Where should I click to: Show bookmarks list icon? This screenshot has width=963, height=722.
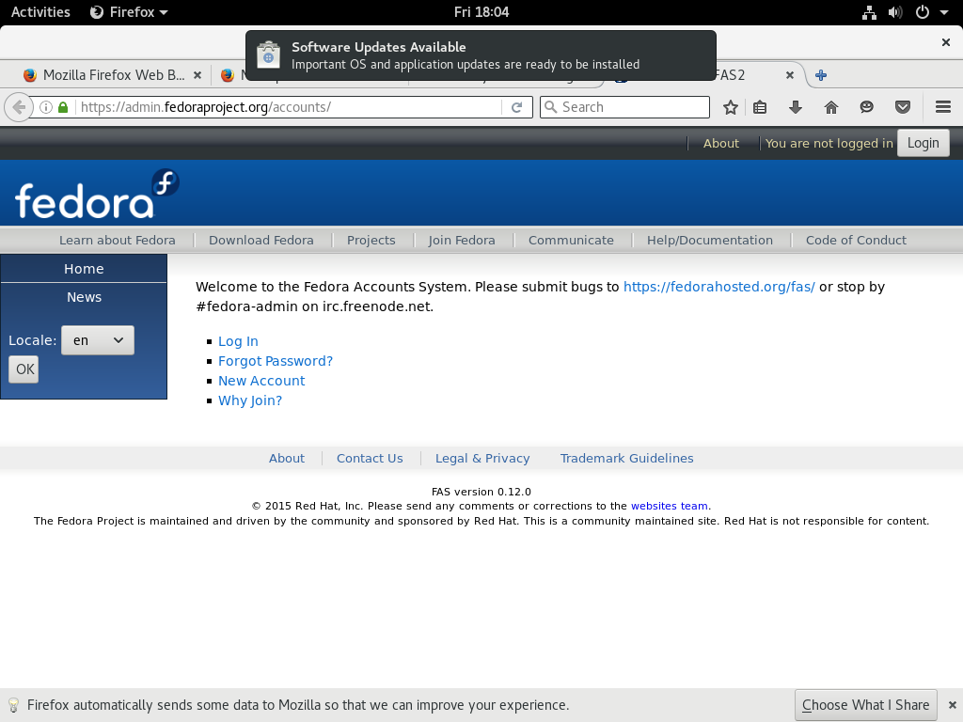[760, 107]
